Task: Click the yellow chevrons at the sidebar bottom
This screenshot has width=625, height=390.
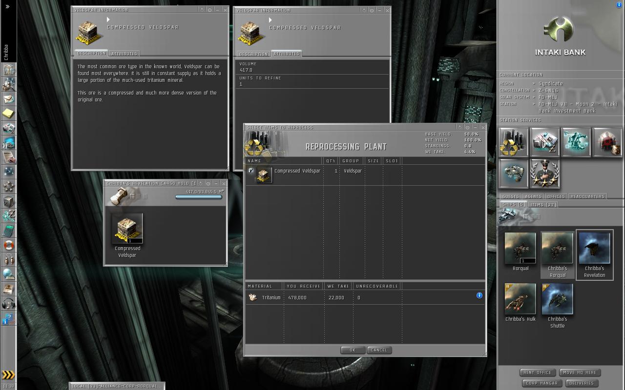Action: point(8,375)
